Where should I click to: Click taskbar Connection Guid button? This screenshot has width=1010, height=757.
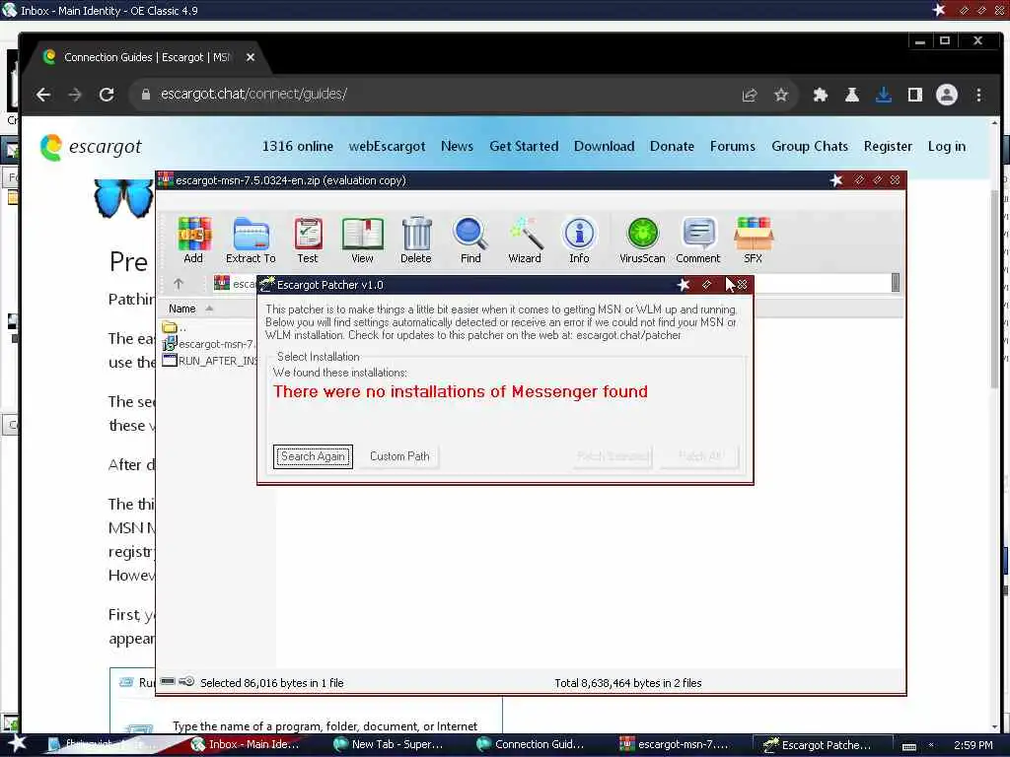[531, 745]
